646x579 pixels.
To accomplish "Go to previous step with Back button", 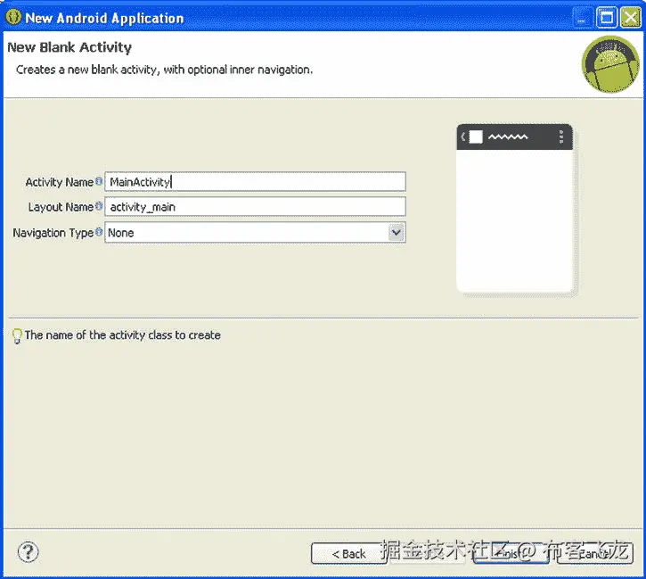I will 349,553.
